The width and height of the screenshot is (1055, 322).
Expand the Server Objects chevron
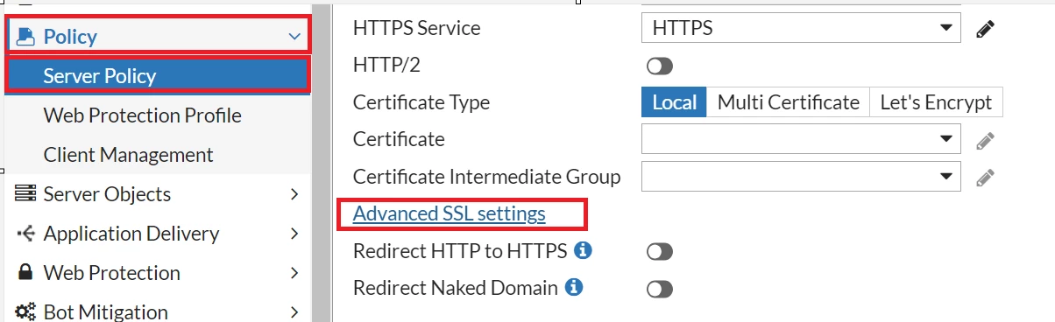[x=294, y=194]
